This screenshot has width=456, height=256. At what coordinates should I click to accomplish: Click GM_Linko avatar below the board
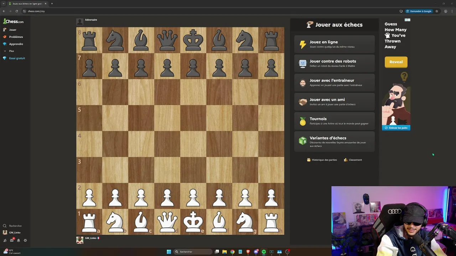point(80,240)
